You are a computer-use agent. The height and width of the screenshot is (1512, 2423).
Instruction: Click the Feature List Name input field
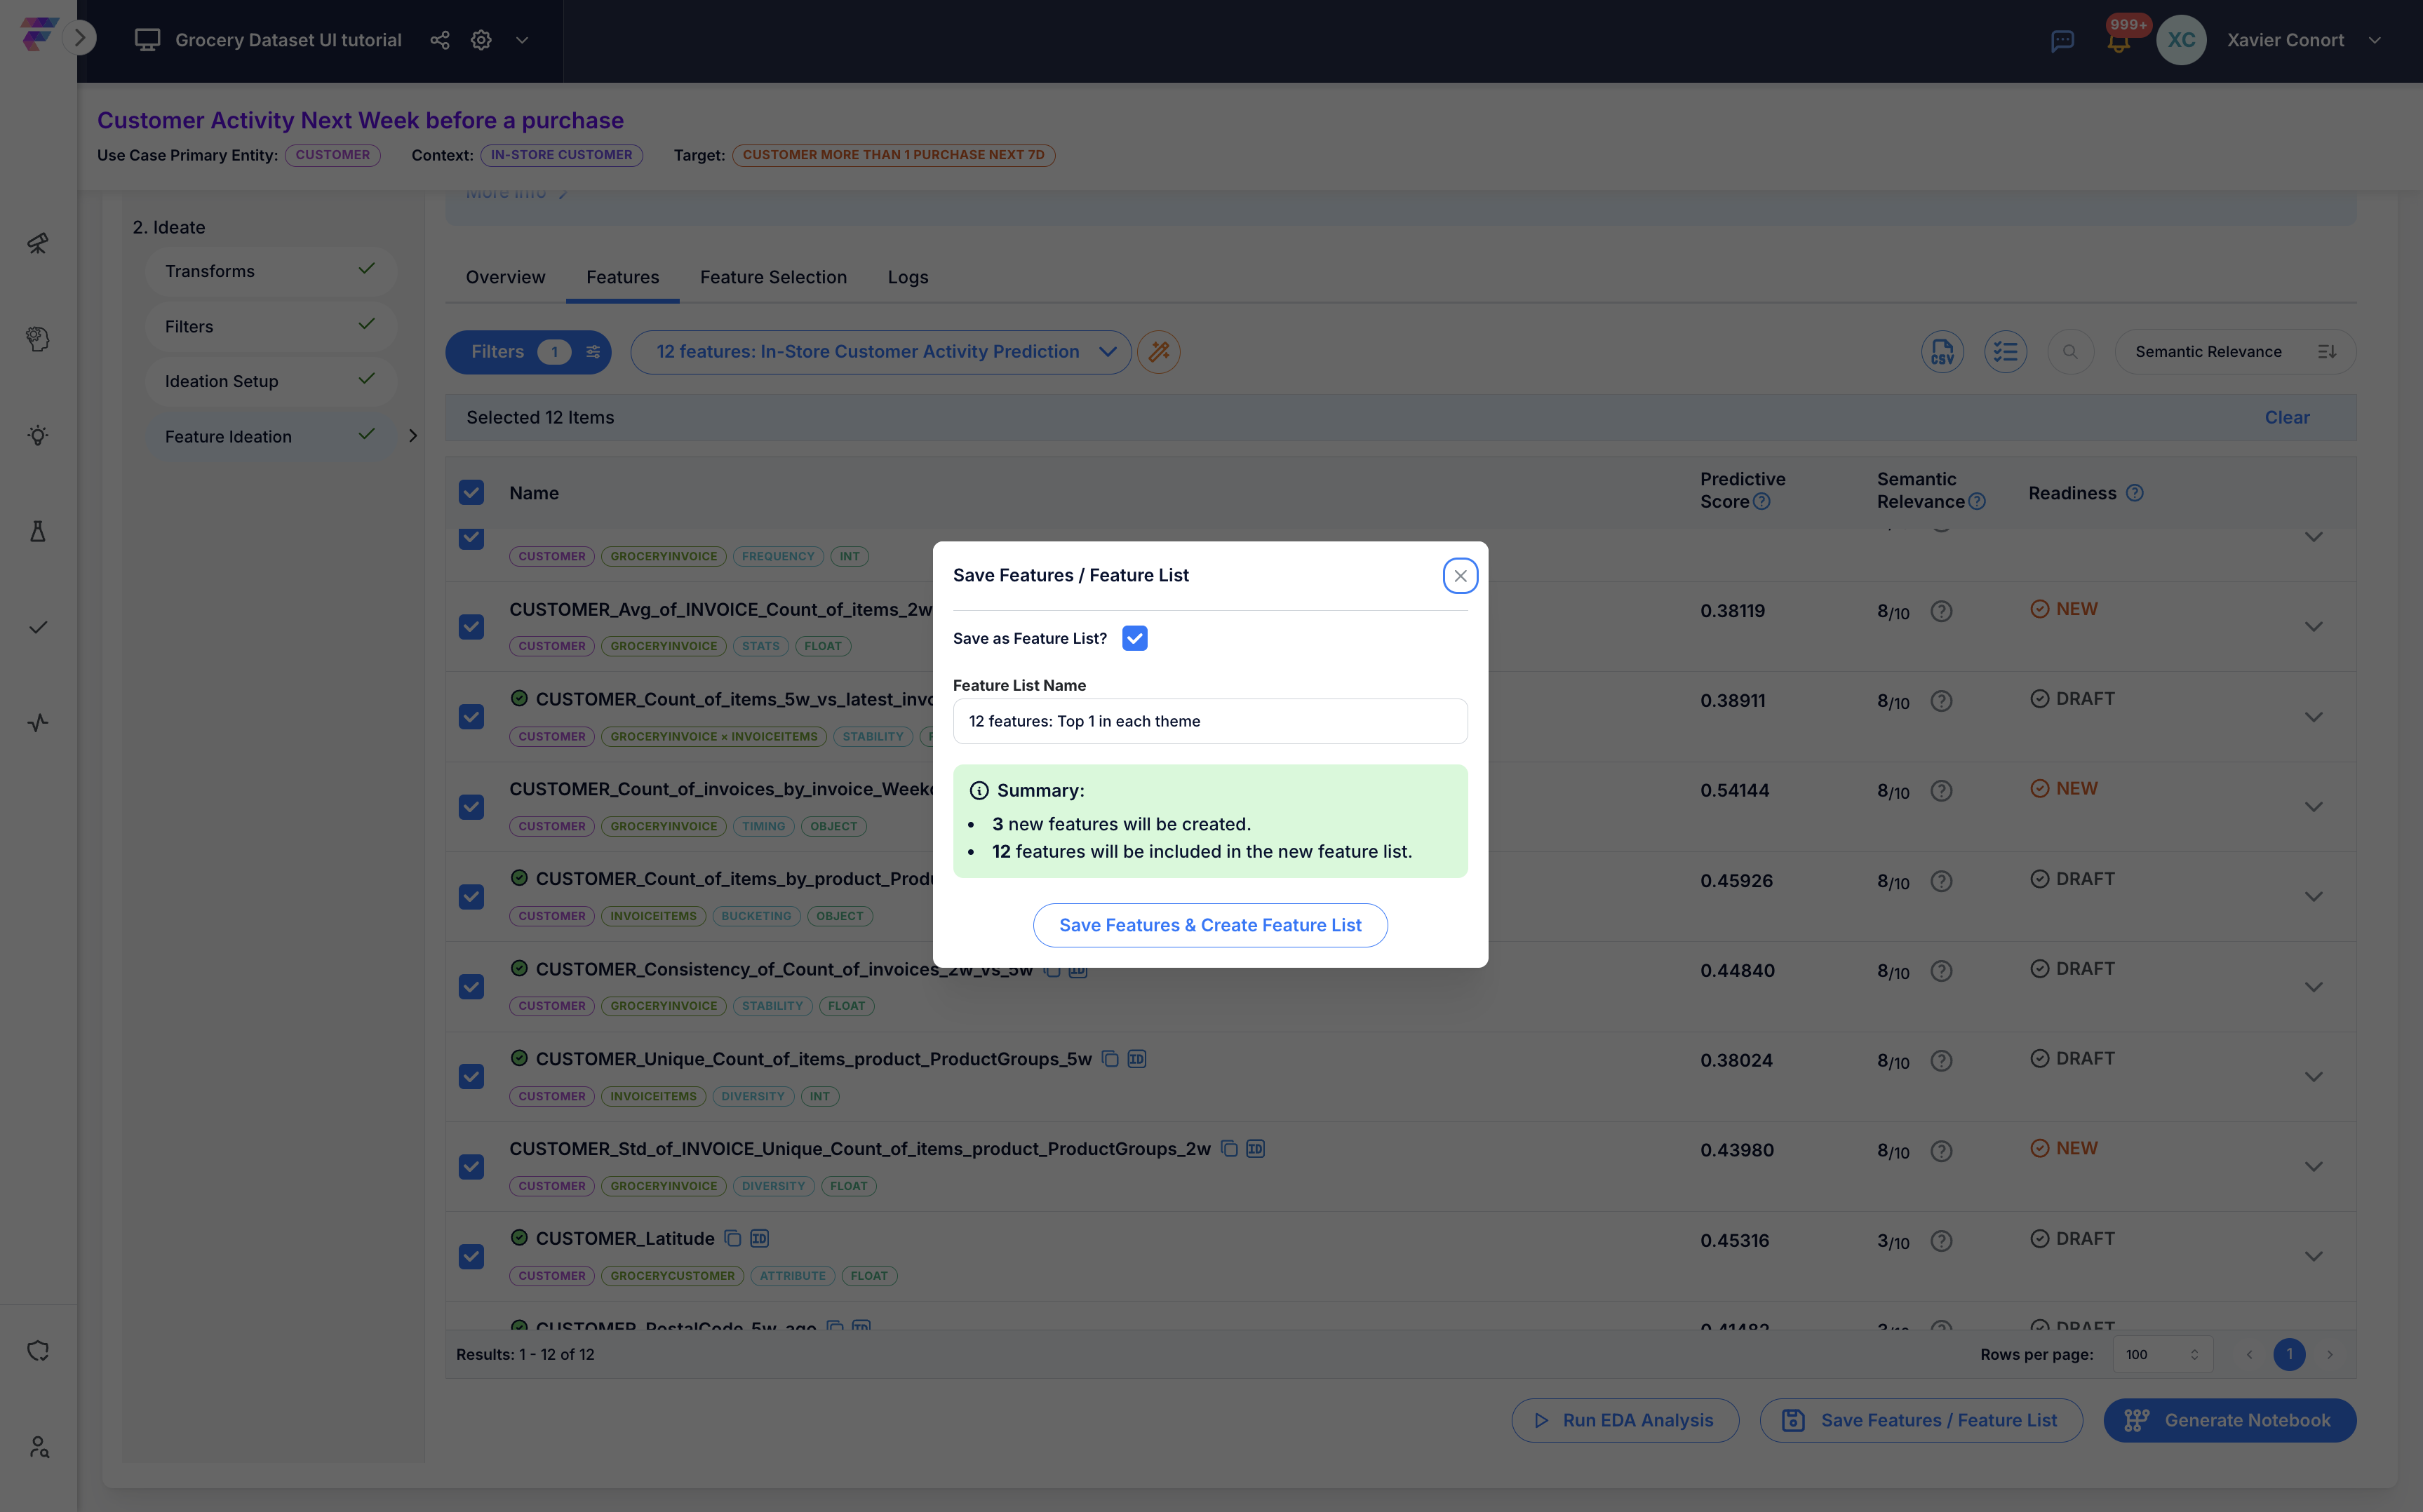click(x=1210, y=721)
